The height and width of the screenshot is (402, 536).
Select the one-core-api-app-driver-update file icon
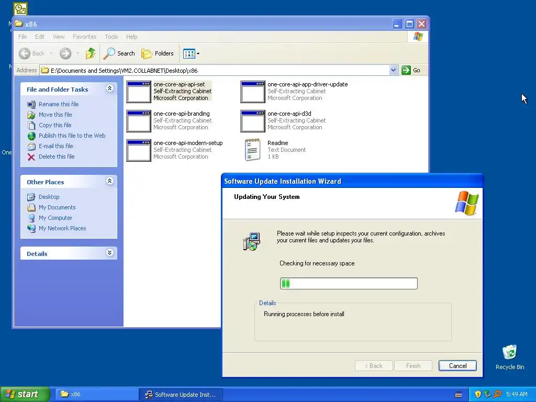[253, 92]
